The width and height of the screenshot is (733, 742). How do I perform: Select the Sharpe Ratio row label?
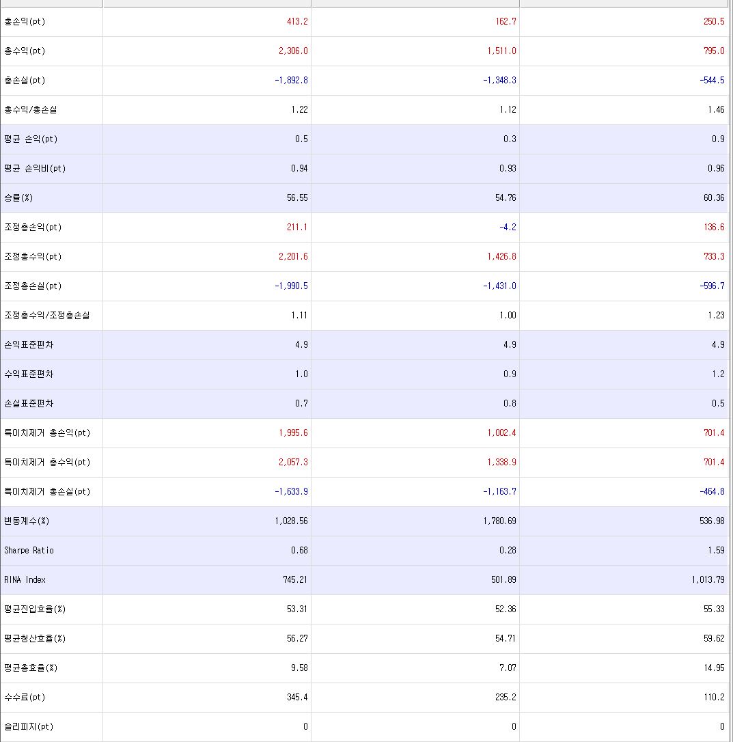pyautogui.click(x=29, y=551)
